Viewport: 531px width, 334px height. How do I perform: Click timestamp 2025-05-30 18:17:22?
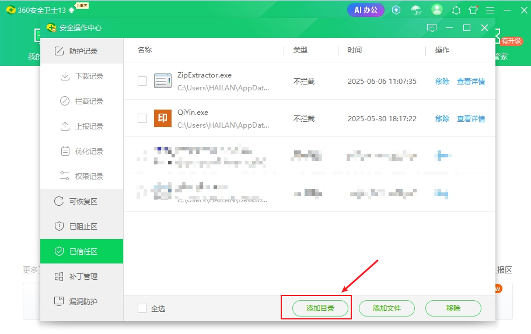pos(382,118)
